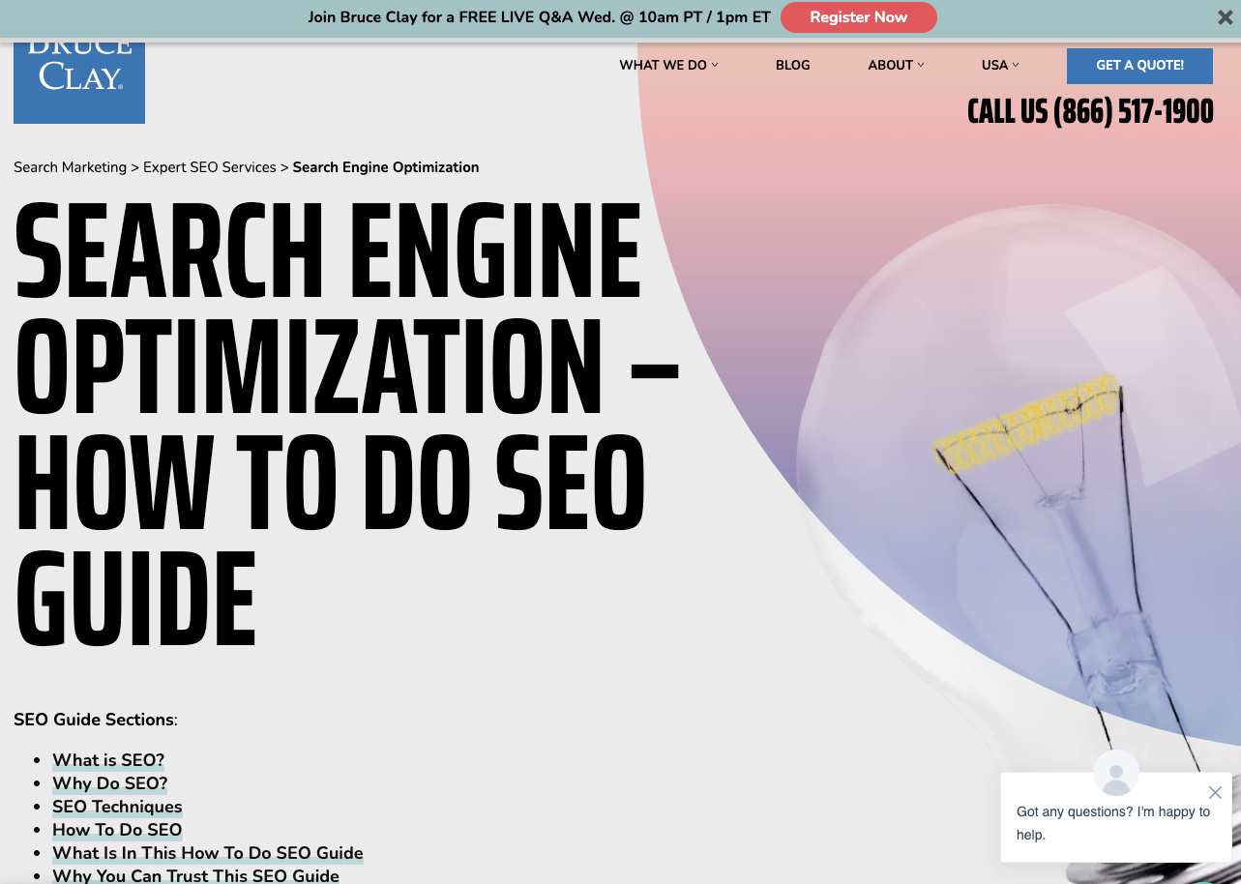Viewport: 1241px width, 884px height.
Task: Close the chat popup bubble
Action: coord(1216,792)
